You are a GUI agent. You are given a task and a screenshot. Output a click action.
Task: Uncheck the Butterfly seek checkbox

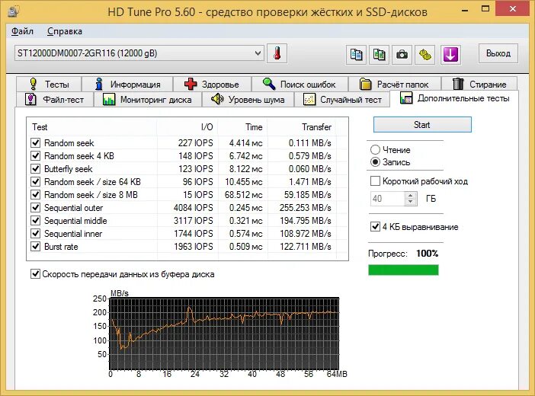[36, 169]
